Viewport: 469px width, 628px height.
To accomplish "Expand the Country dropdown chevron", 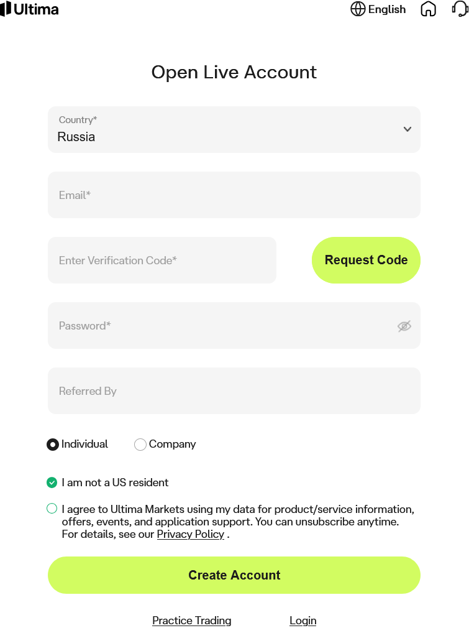I will (x=408, y=129).
